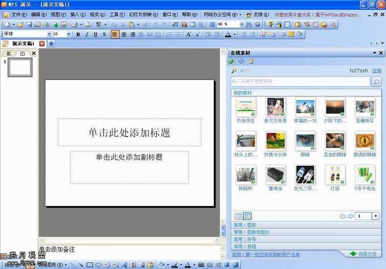The width and height of the screenshot is (386, 269).
Task: Select the Arrow drawing tool
Action: (x=81, y=265)
